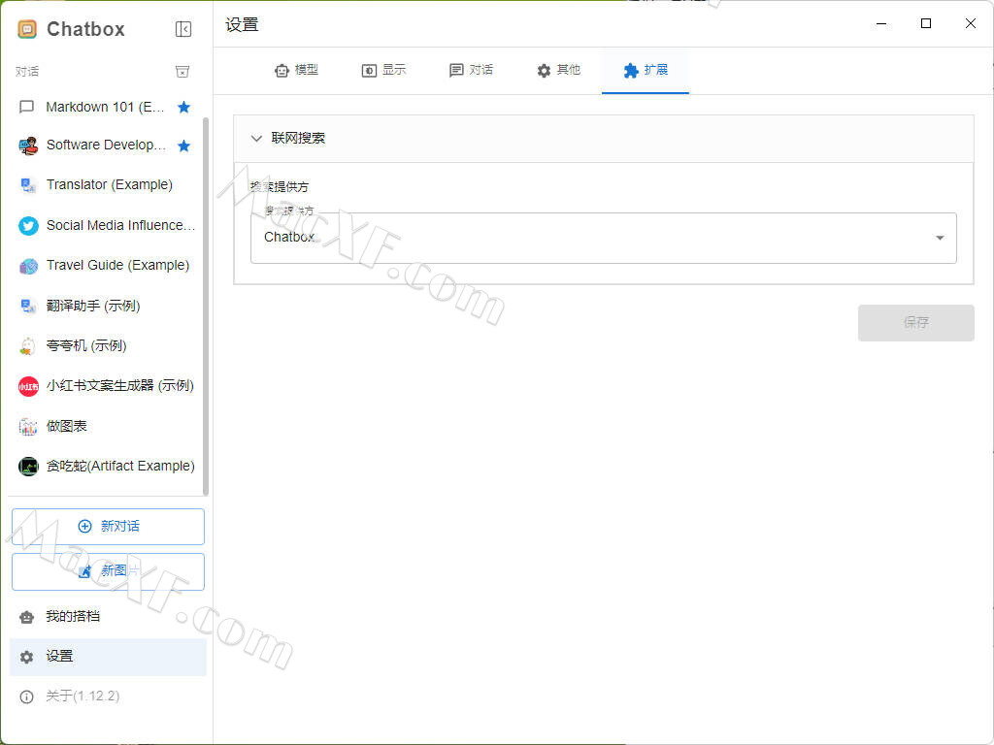Collapse the 联网搜索 section
Viewport: 994px width, 745px height.
pos(604,139)
